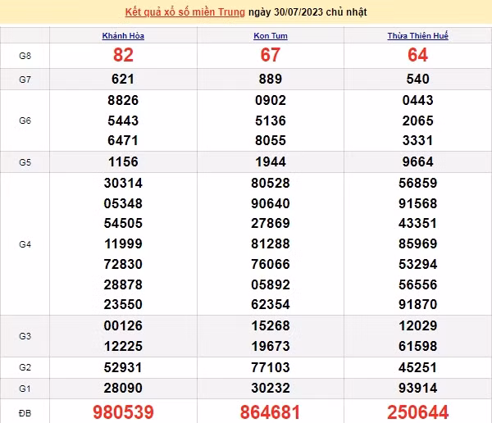The height and width of the screenshot is (423, 492).
Task: Select Thừa Thiên Huế special prize 250644
Action: coord(417,411)
